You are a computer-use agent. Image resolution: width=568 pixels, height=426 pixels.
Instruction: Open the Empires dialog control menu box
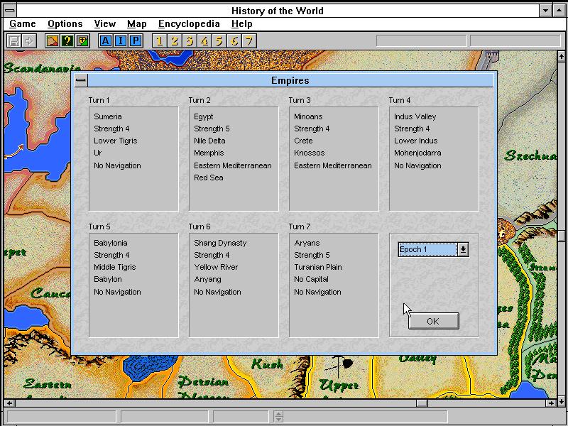click(81, 80)
